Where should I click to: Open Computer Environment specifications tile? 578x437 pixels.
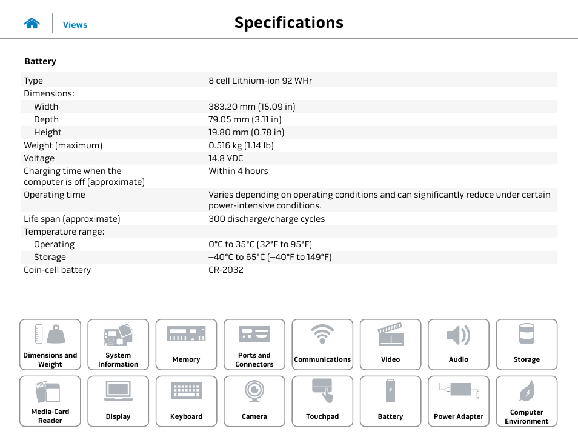[x=527, y=401]
